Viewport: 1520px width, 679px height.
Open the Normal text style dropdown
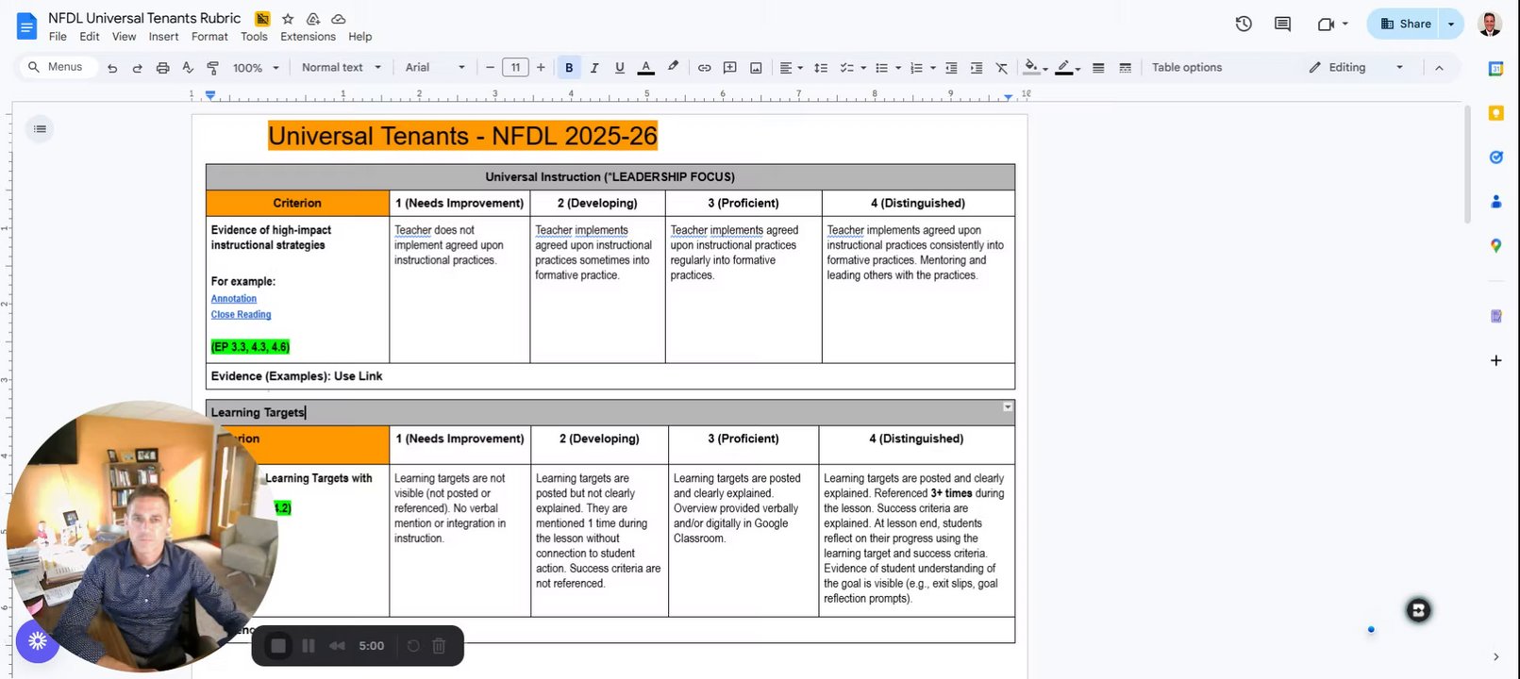click(x=342, y=68)
